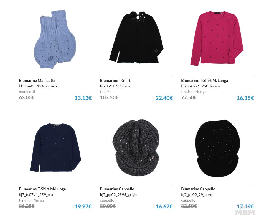Select the 19.97€ sale price
The image size is (259, 219).
point(83,207)
